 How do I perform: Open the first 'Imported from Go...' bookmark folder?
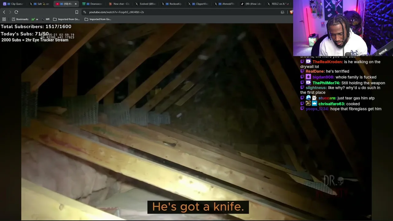(66, 19)
